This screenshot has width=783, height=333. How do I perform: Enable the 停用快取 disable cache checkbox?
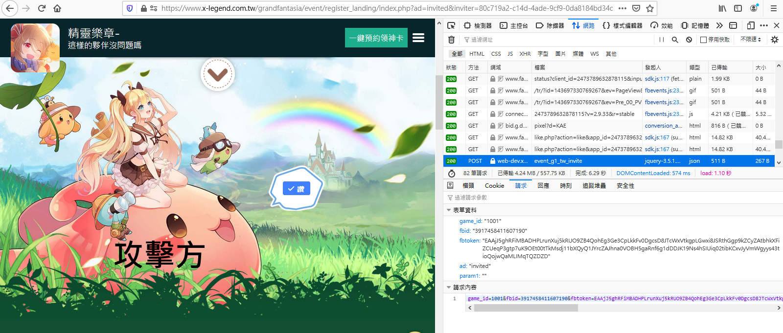click(703, 40)
